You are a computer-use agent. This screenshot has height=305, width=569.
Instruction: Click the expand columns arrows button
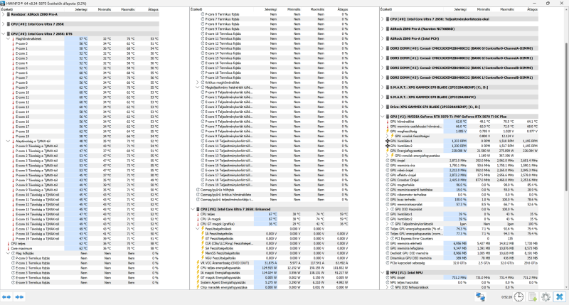[6, 297]
